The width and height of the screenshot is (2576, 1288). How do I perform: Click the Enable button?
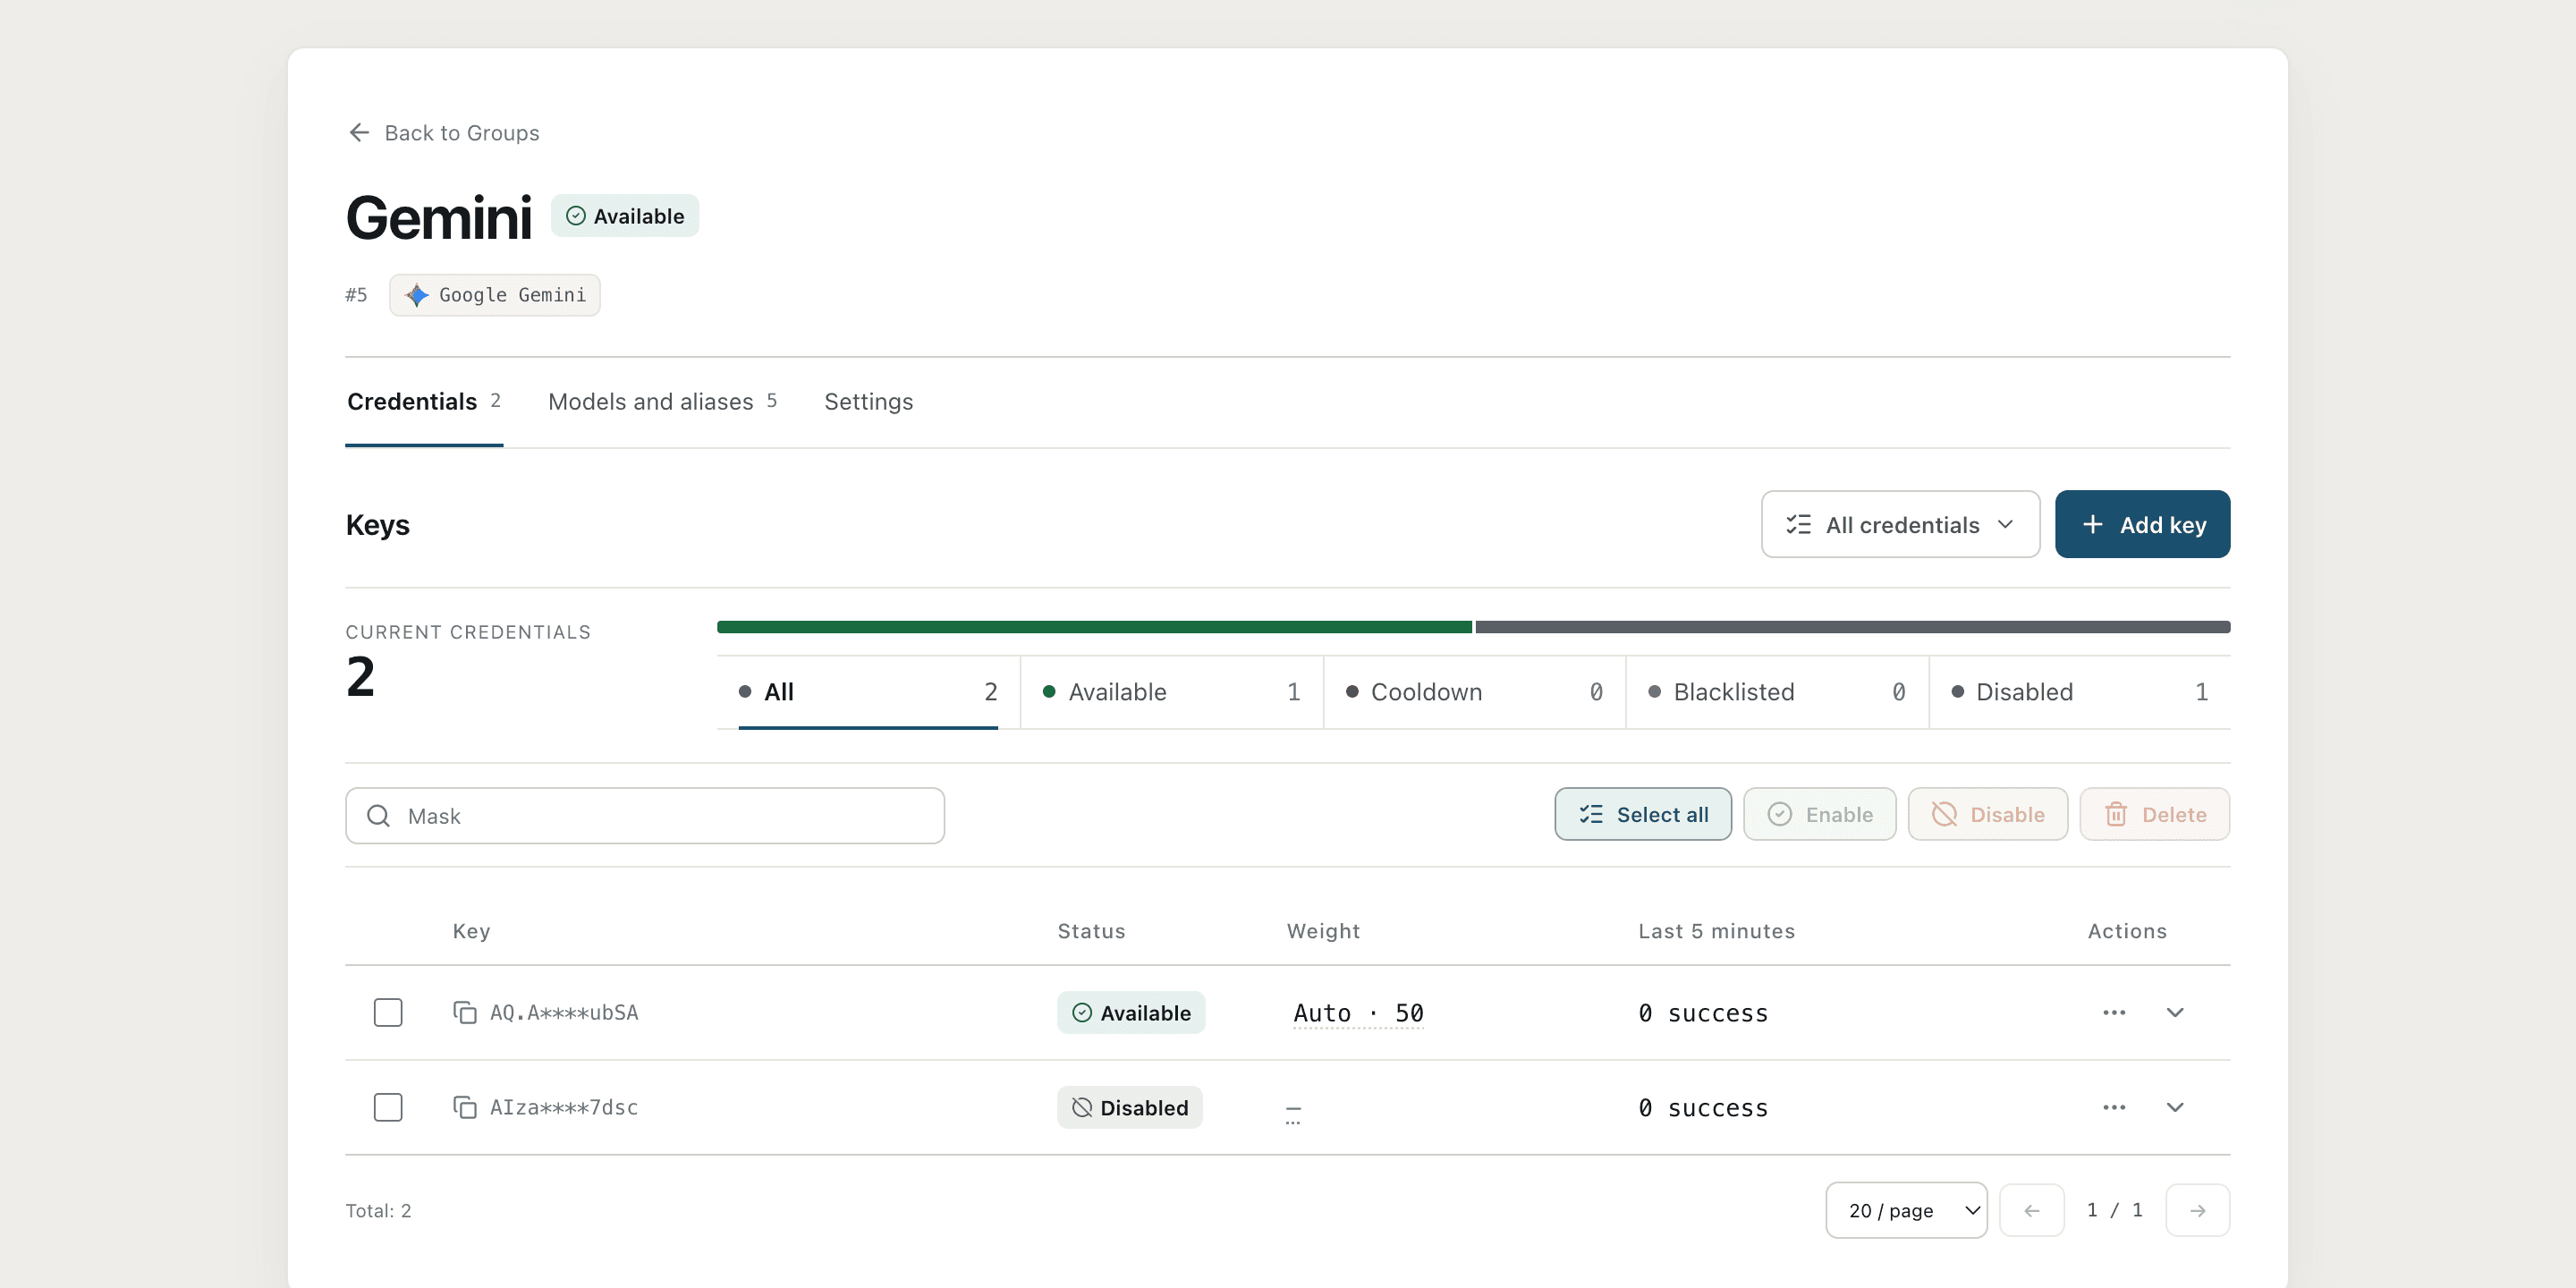tap(1819, 814)
